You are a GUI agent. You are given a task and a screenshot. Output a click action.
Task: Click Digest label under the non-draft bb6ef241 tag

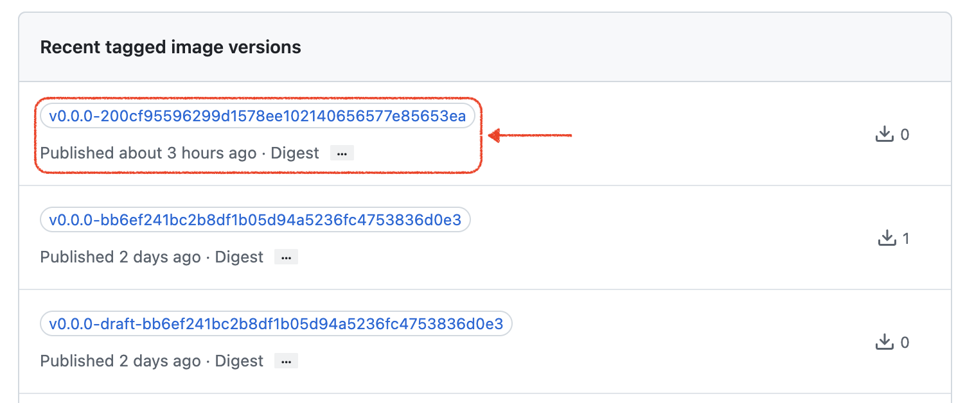239,257
